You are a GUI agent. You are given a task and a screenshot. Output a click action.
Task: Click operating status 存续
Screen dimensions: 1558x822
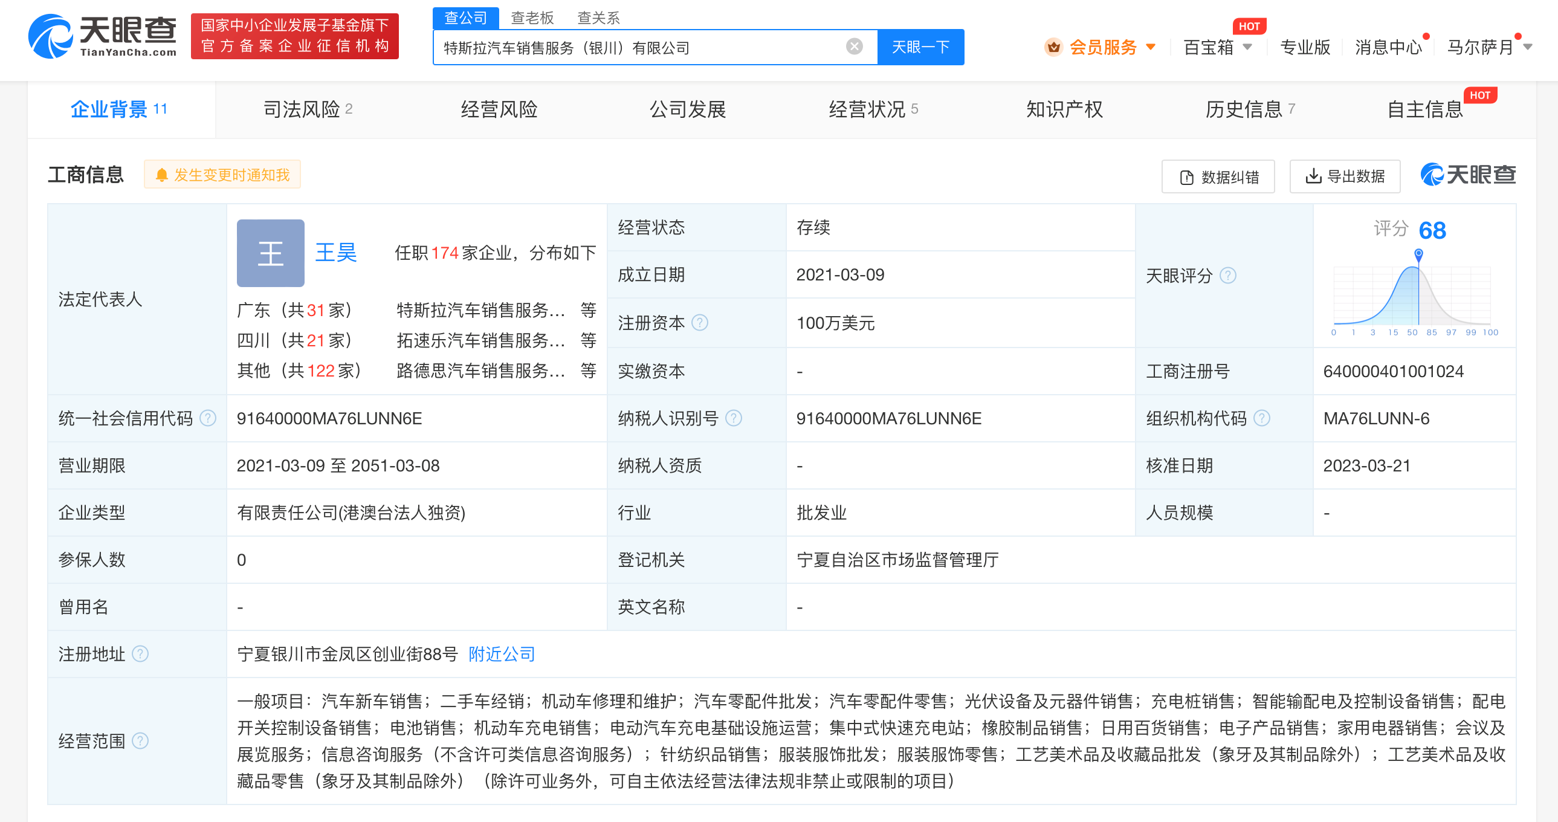tap(813, 228)
